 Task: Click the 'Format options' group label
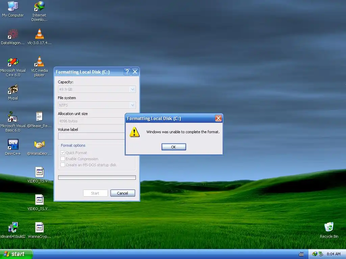pyautogui.click(x=73, y=145)
